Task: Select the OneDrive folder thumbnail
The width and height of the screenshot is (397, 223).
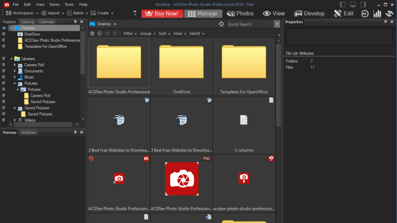Action: click(x=182, y=67)
